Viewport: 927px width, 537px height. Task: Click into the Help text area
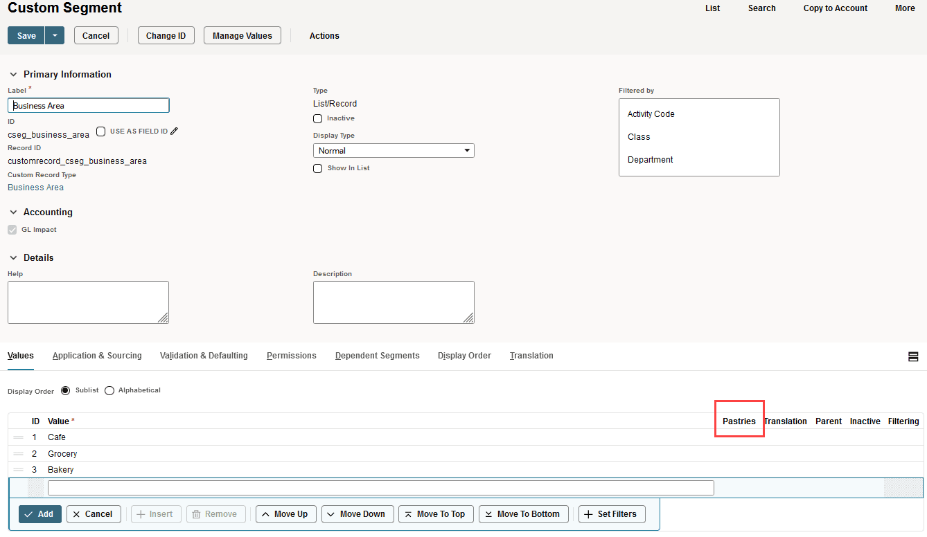88,302
